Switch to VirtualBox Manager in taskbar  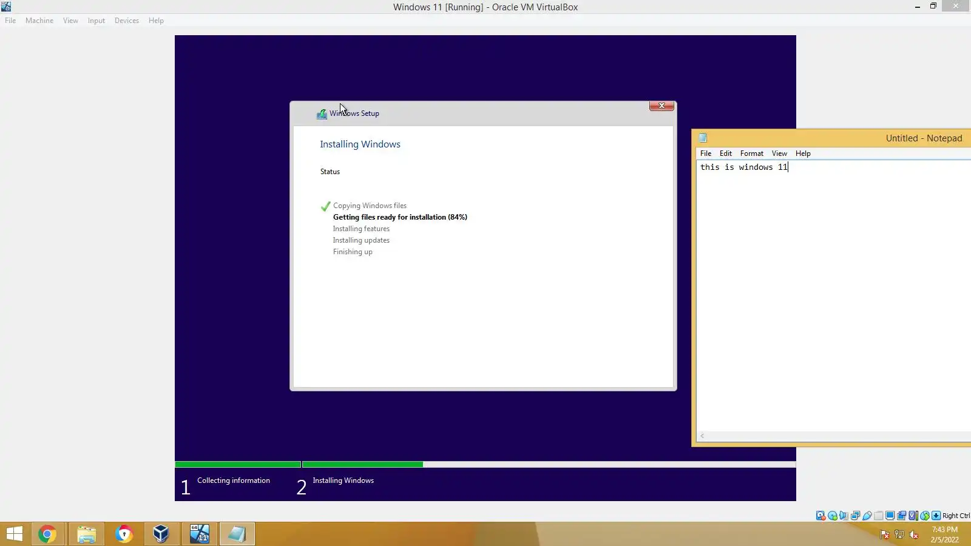click(x=161, y=534)
